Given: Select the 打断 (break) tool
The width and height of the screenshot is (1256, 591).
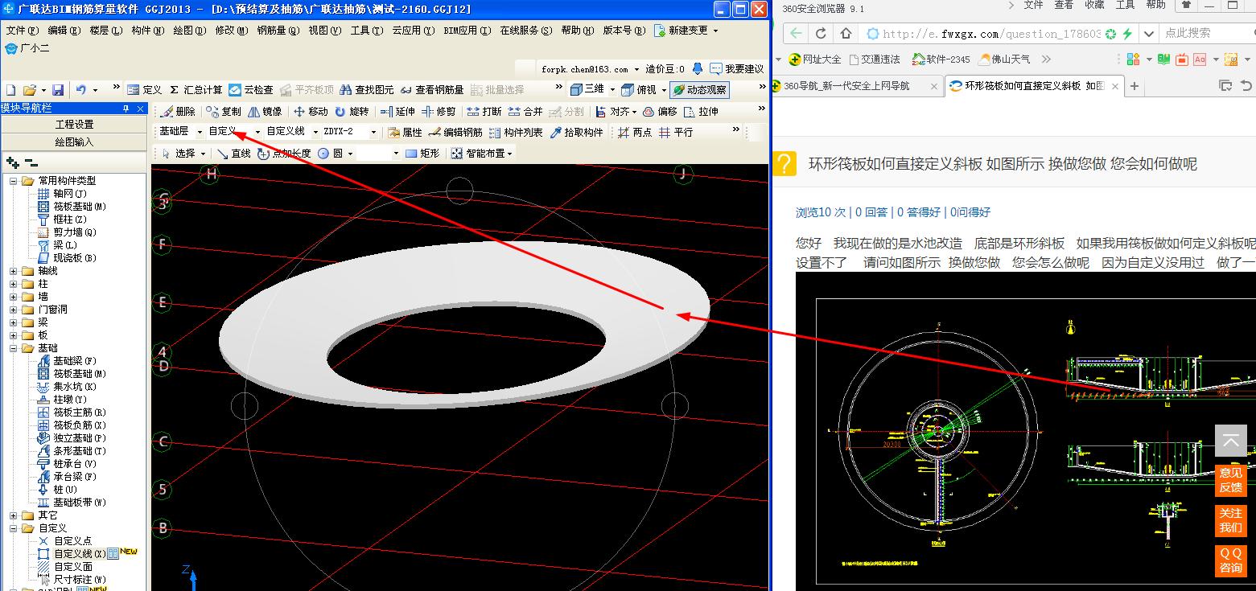Looking at the screenshot, I should coord(484,112).
